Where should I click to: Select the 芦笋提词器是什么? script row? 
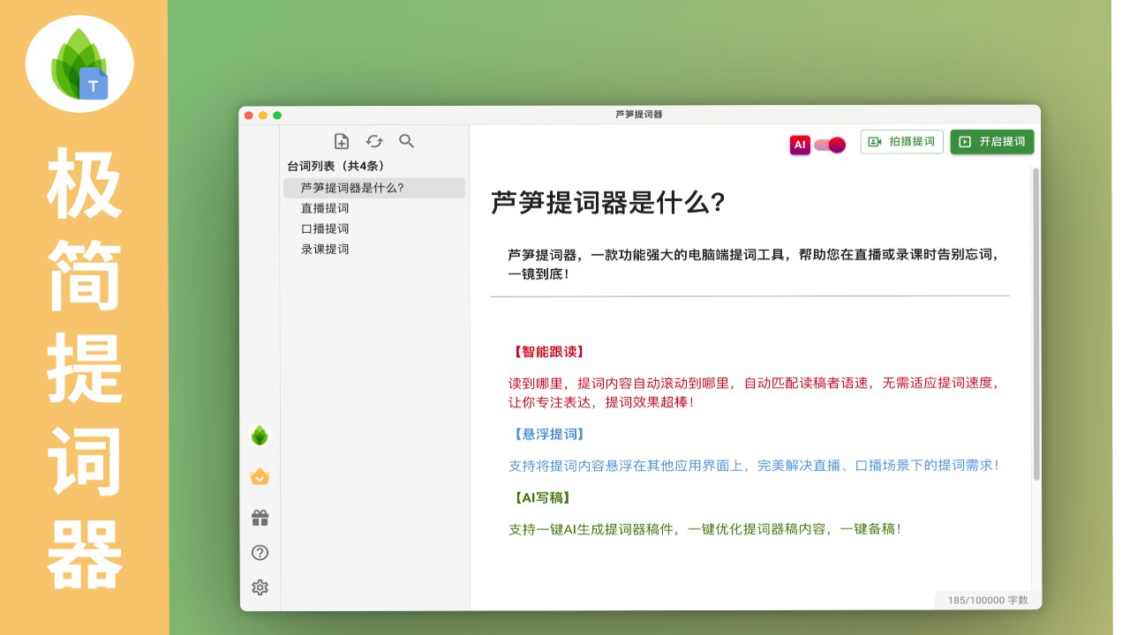tap(374, 187)
